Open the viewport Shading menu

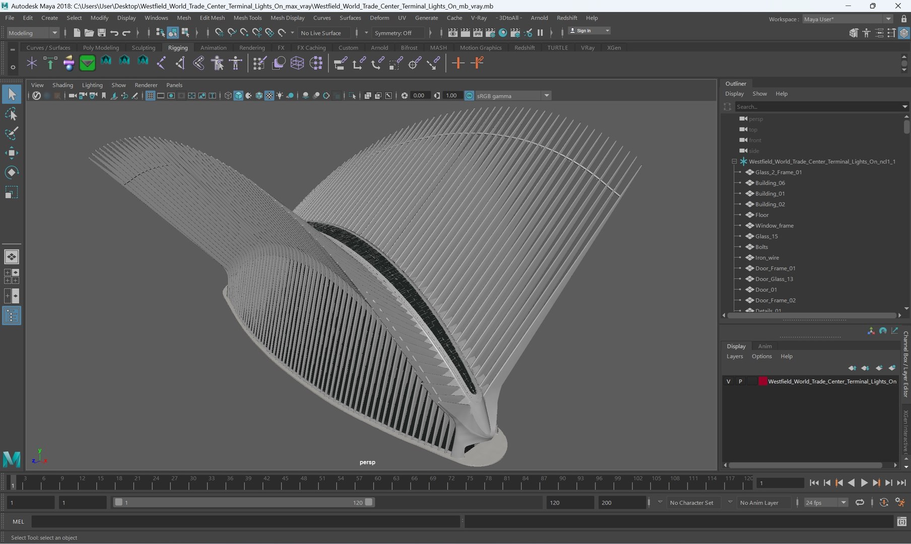coord(62,85)
